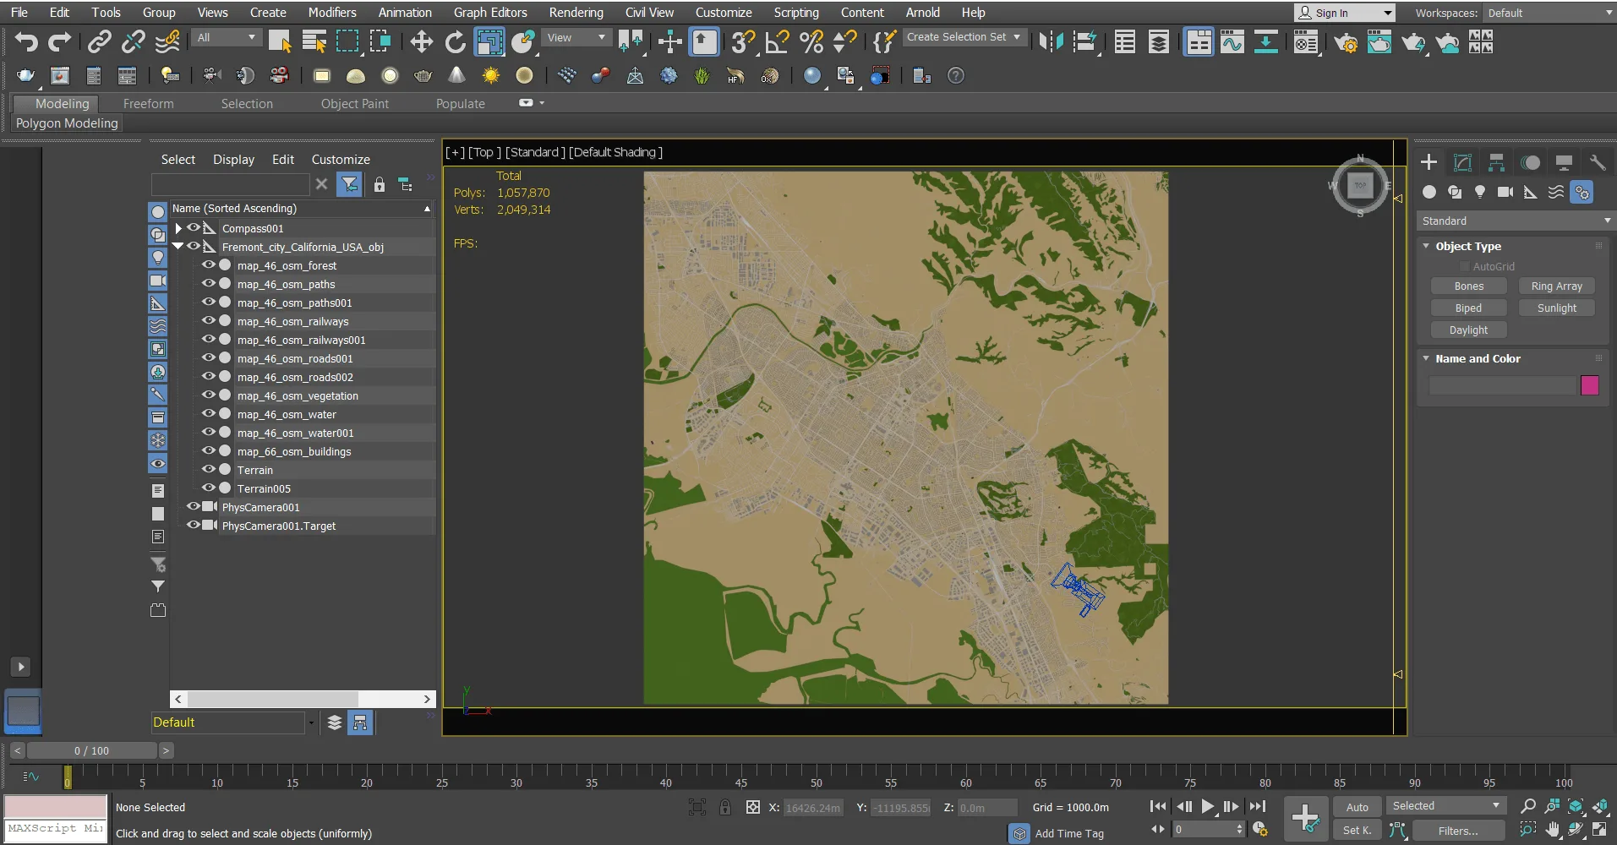This screenshot has height=845, width=1617.
Task: Click the pink object color swatch
Action: pos(1589,385)
